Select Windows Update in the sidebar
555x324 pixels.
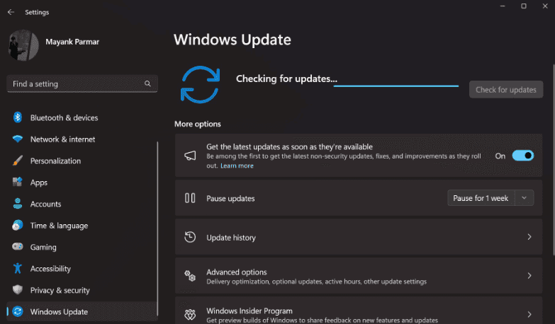pos(82,312)
